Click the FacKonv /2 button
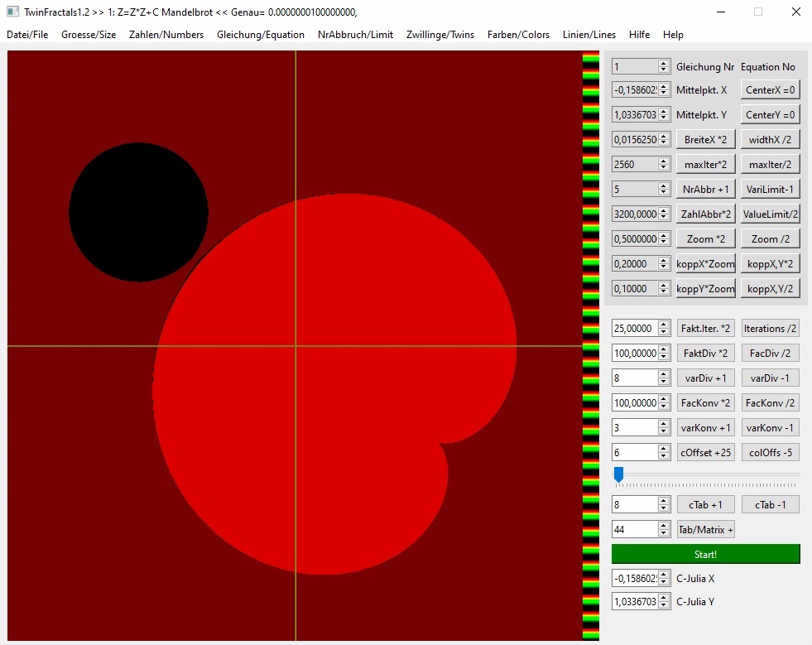812x645 pixels. click(770, 403)
